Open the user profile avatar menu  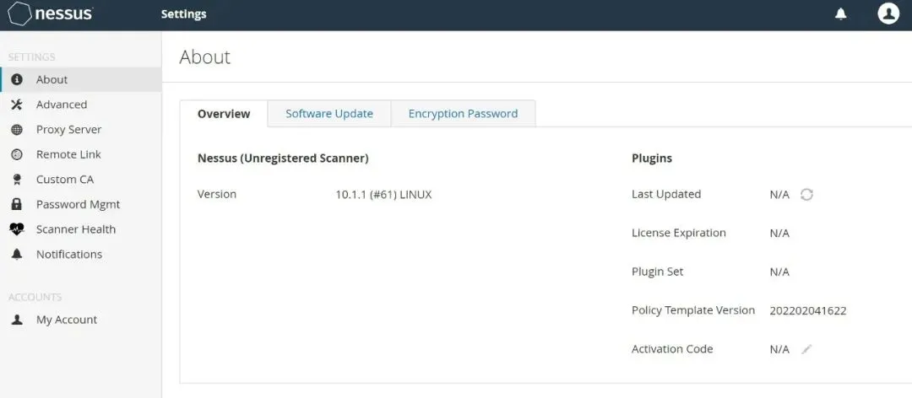tap(888, 13)
